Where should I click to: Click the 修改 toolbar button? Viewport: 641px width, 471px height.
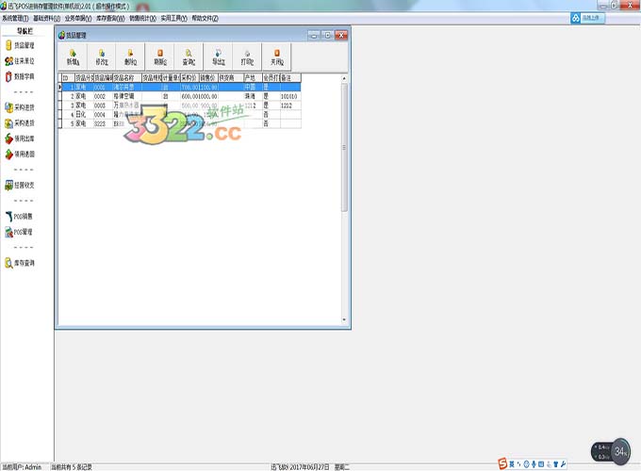point(101,57)
